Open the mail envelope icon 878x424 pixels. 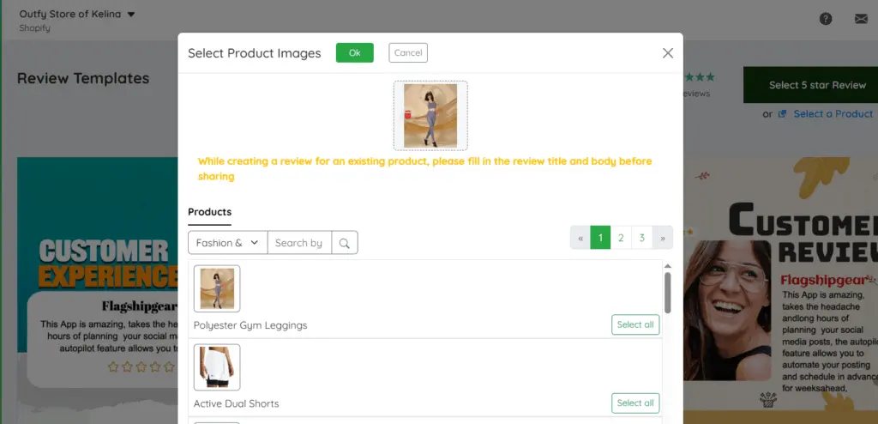(861, 19)
